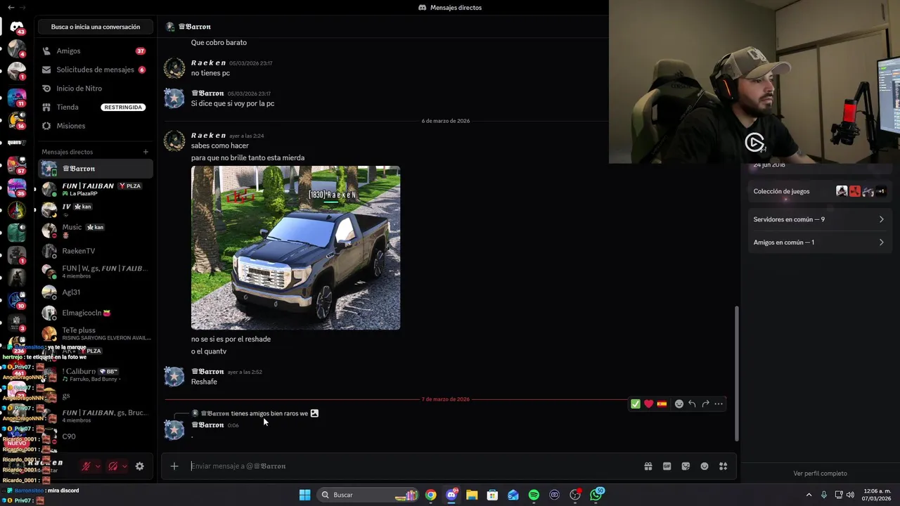Open Solicitudes de mensajes

coord(95,70)
